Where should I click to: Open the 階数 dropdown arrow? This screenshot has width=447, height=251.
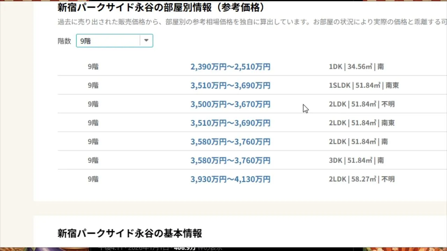click(146, 41)
